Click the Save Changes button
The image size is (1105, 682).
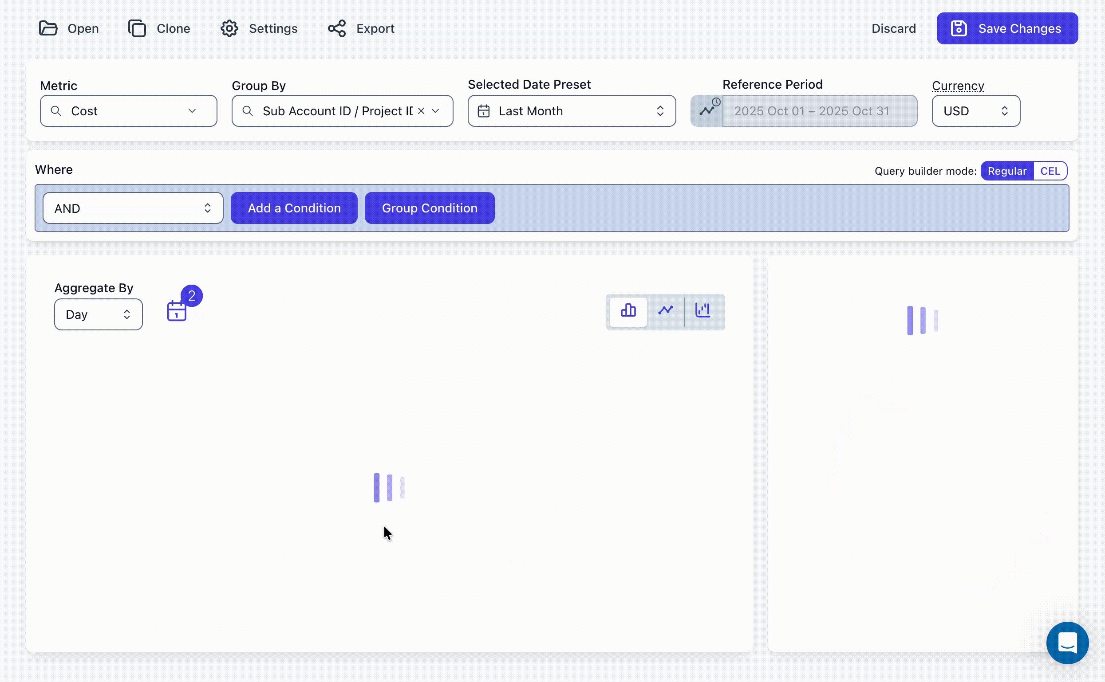[1007, 28]
